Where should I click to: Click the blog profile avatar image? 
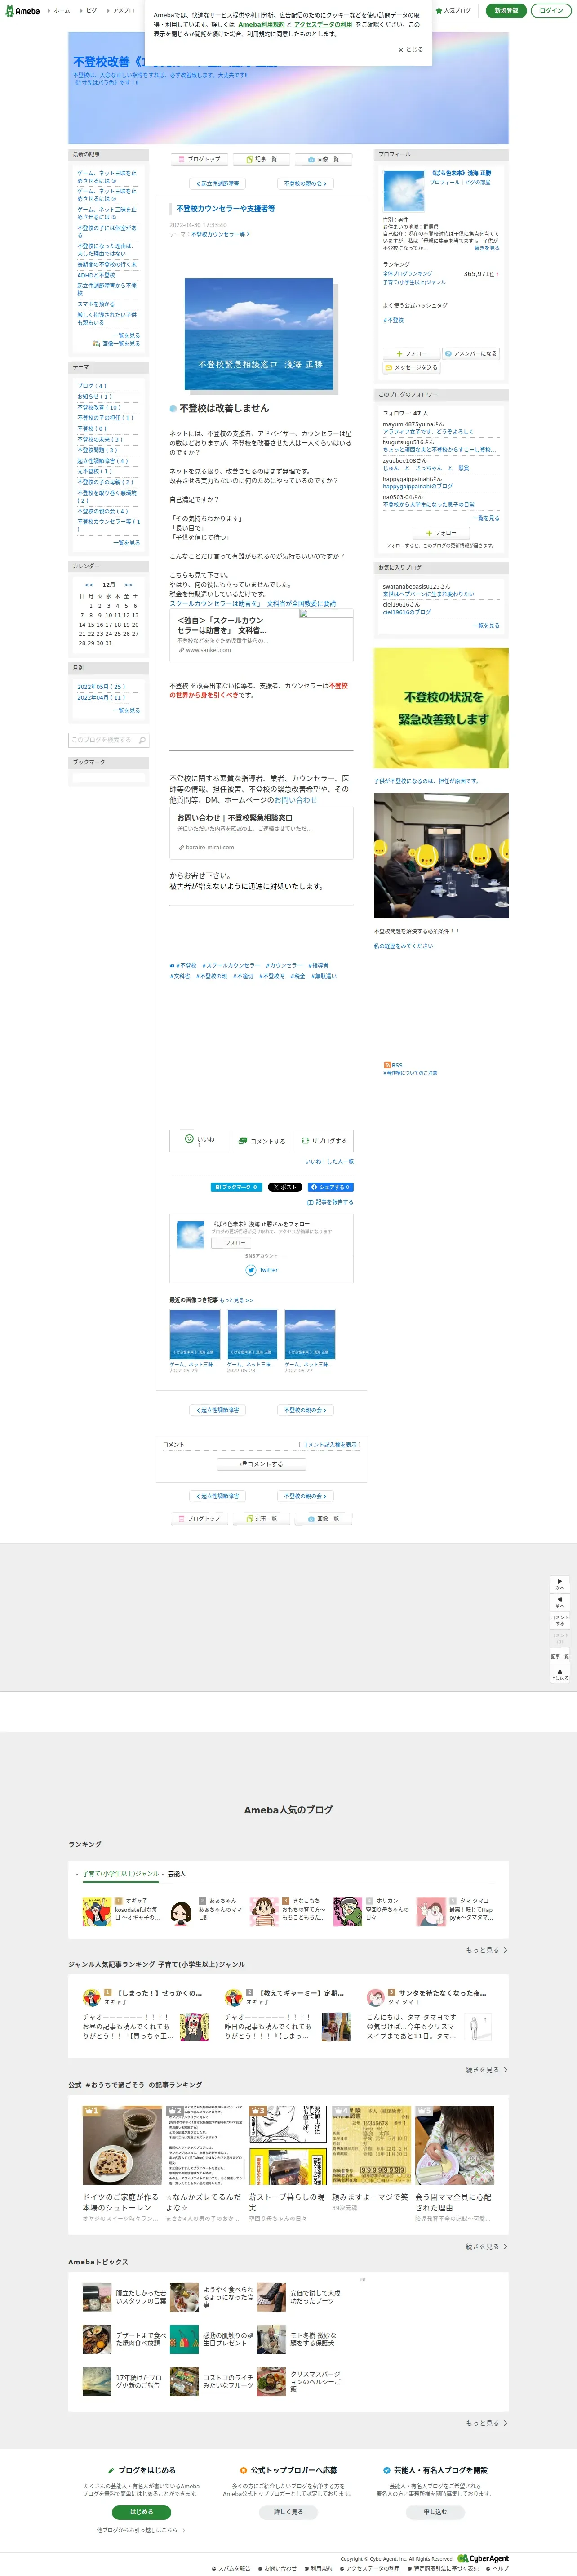(404, 190)
